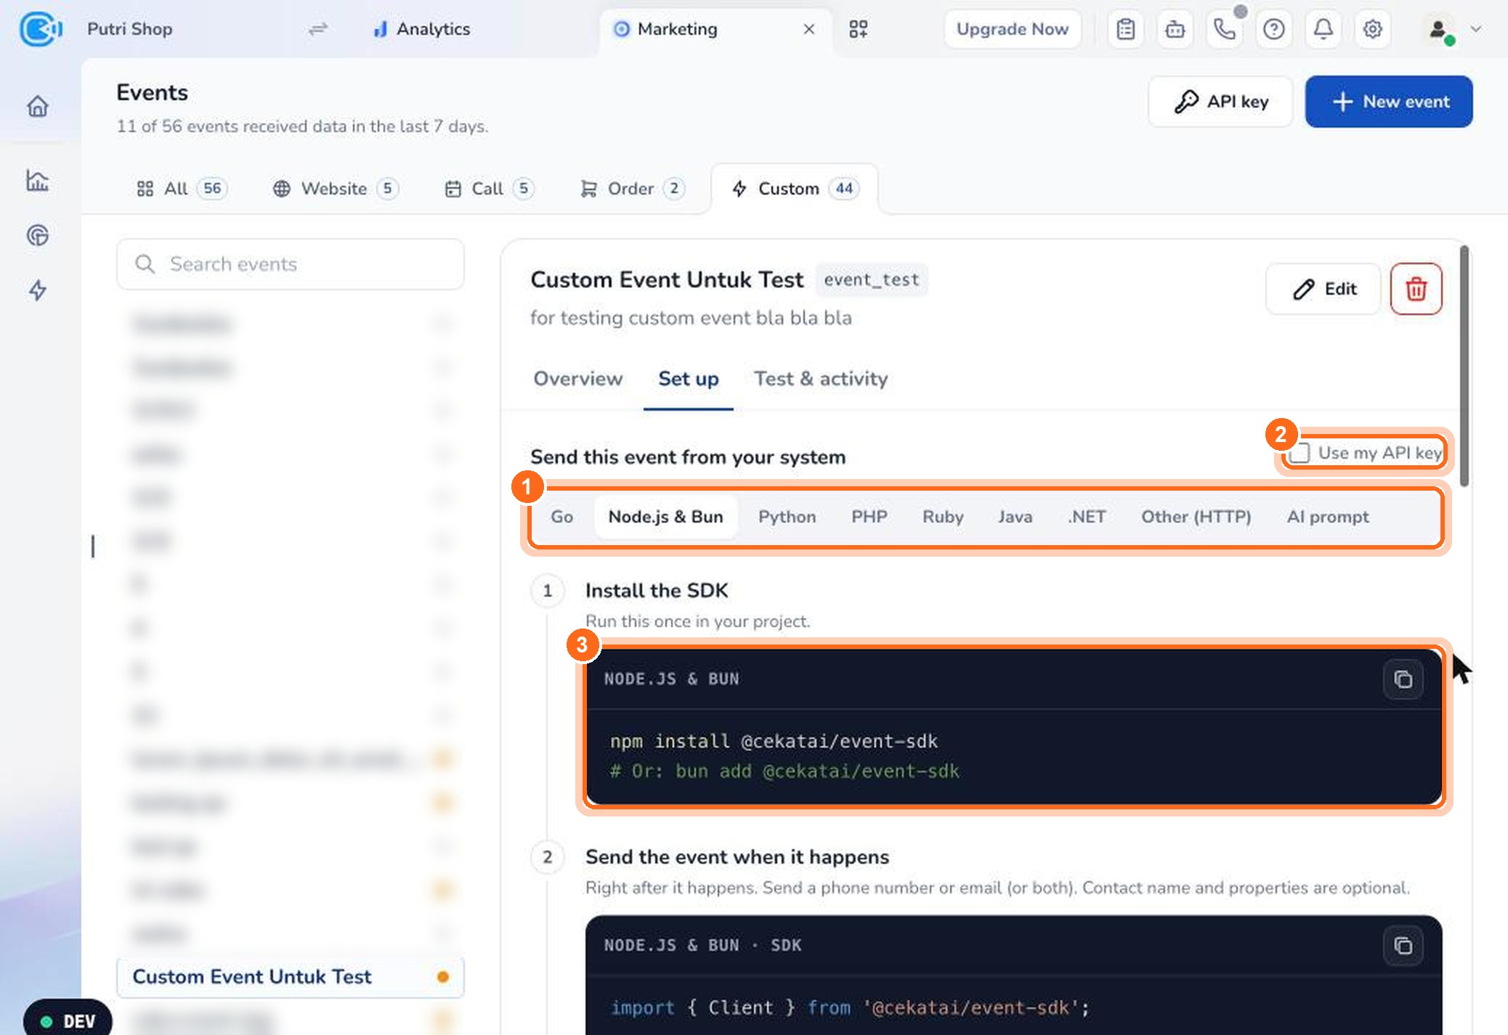Expand the user profile dropdown chevron
The width and height of the screenshot is (1508, 1035).
1476,29
